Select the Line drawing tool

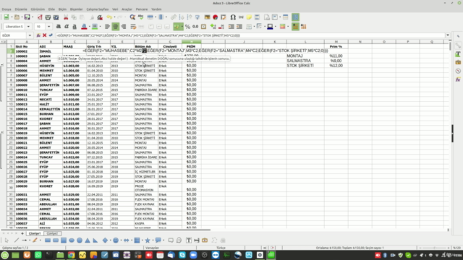17,240
